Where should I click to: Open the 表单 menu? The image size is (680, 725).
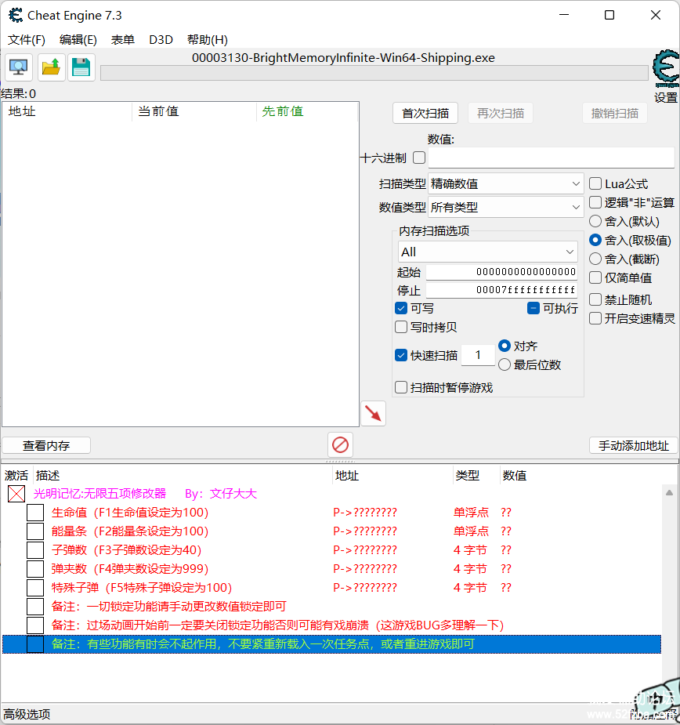pyautogui.click(x=122, y=40)
